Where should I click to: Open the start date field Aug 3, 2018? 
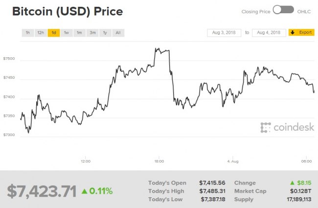tap(224, 33)
